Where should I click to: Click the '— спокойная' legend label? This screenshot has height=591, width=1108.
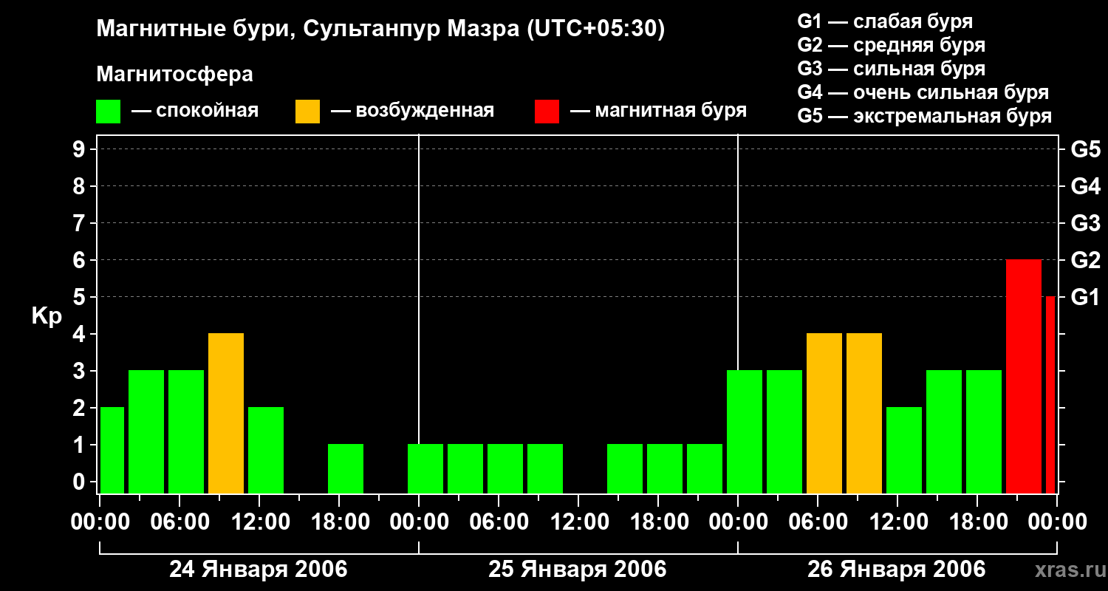pos(195,112)
